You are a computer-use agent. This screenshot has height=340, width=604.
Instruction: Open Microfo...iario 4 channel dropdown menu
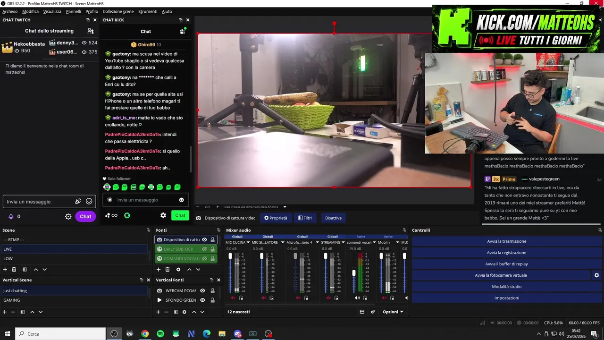[317, 243]
